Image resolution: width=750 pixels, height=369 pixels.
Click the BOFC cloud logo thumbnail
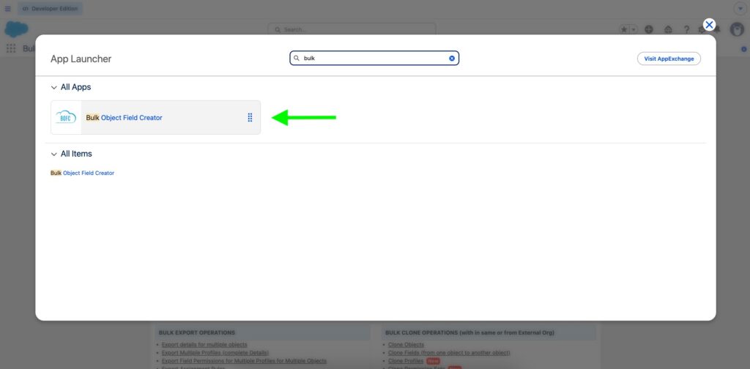point(66,118)
